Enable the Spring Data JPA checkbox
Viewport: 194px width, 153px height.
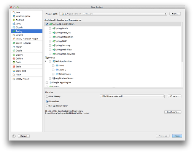(x=50, y=33)
